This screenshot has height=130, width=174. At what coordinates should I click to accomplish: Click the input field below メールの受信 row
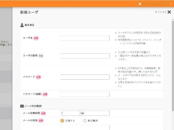85,128
